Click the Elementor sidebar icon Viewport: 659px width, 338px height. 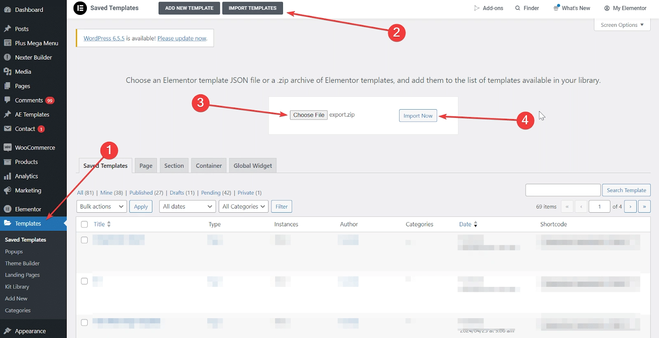[x=7, y=209]
